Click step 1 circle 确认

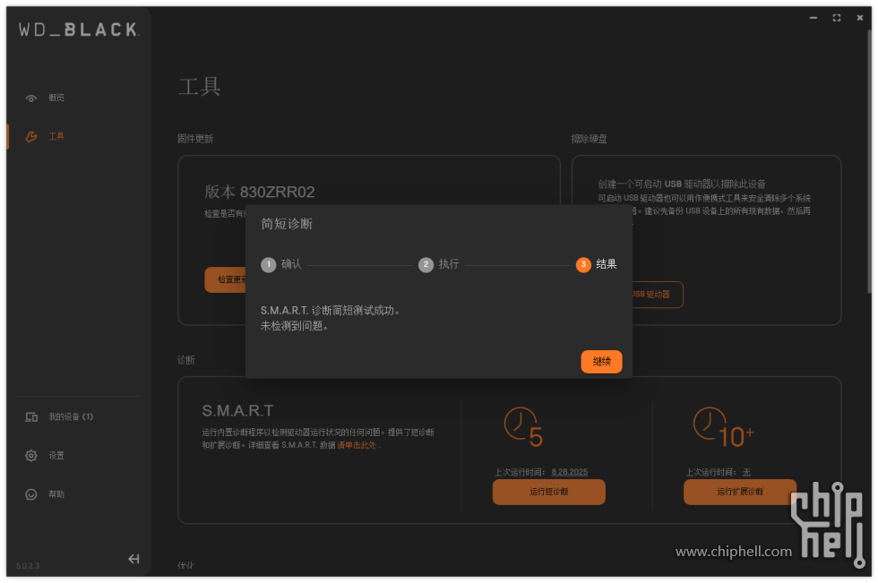(268, 265)
